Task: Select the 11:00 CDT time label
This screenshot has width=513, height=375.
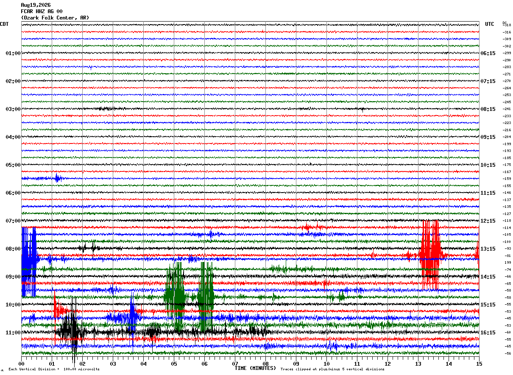Action: 13,333
